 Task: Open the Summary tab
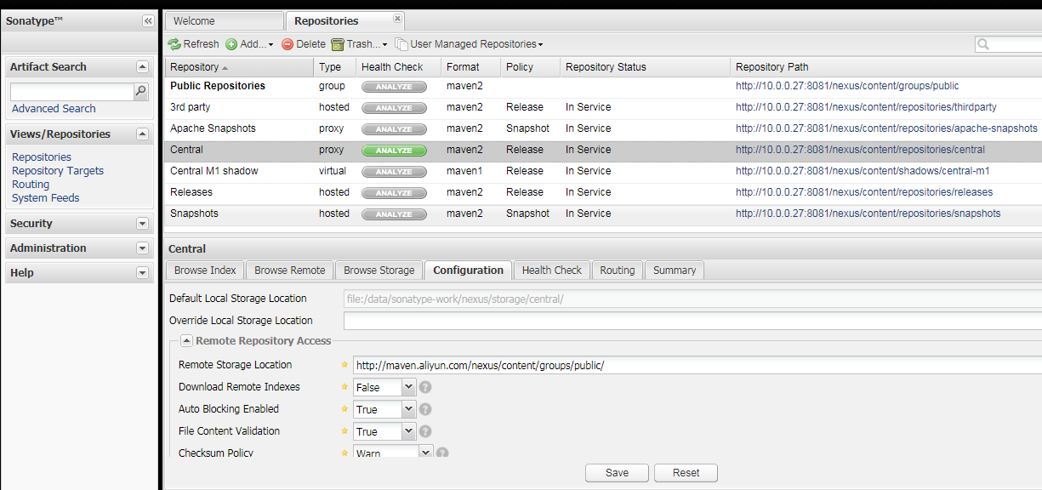[x=675, y=271]
